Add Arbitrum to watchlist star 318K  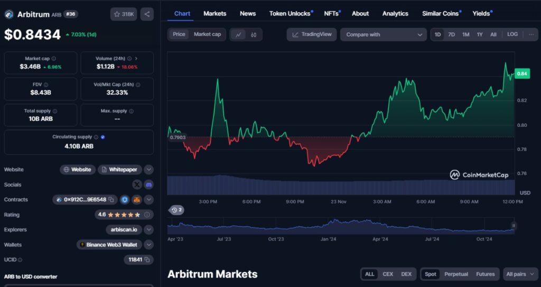tap(124, 14)
